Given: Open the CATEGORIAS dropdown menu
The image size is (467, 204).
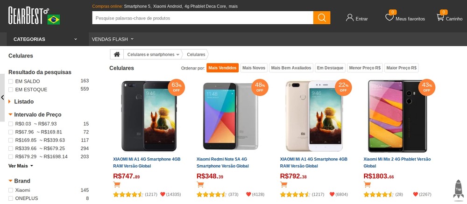Looking at the screenshot, I should click(x=45, y=39).
